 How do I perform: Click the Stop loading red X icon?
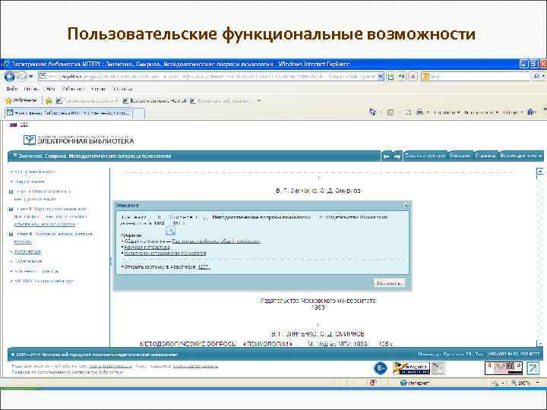tap(413, 77)
